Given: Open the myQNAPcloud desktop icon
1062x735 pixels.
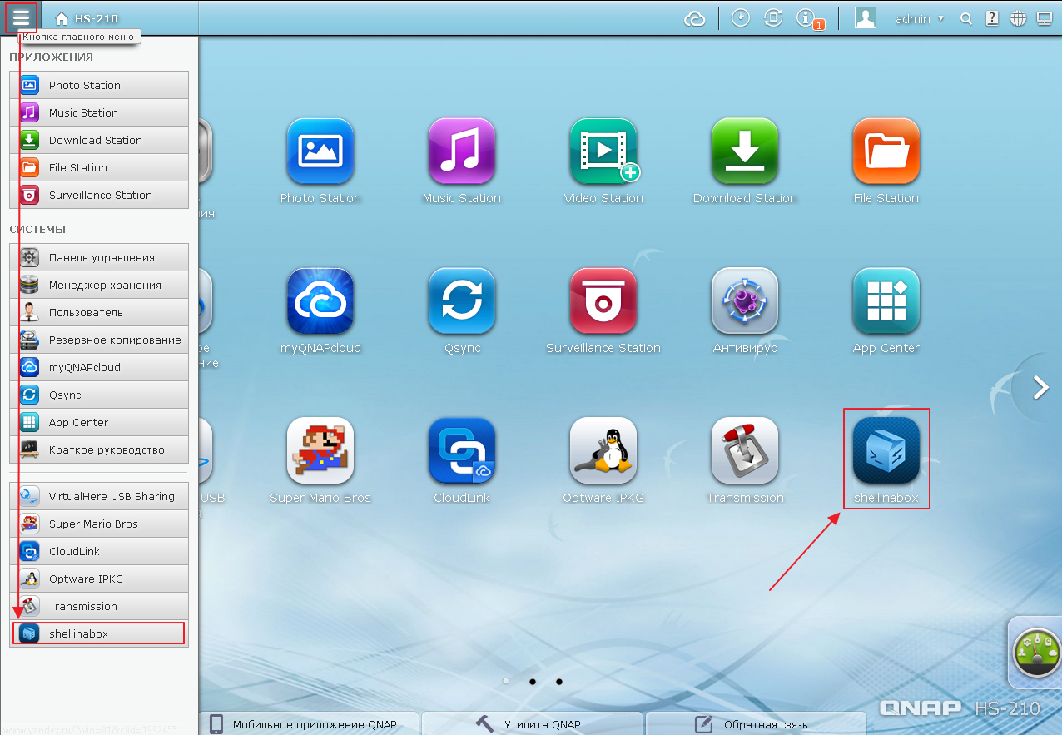Looking at the screenshot, I should 320,301.
